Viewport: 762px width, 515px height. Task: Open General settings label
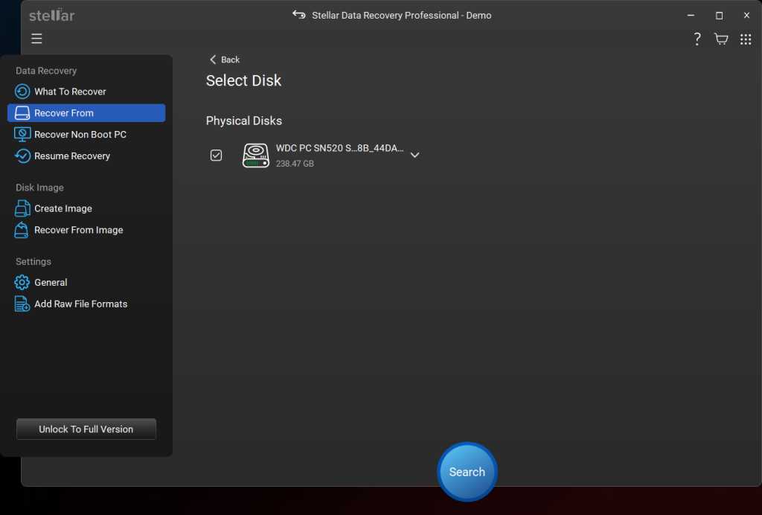[51, 282]
